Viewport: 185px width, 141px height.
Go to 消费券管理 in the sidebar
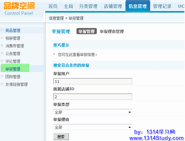point(15,46)
